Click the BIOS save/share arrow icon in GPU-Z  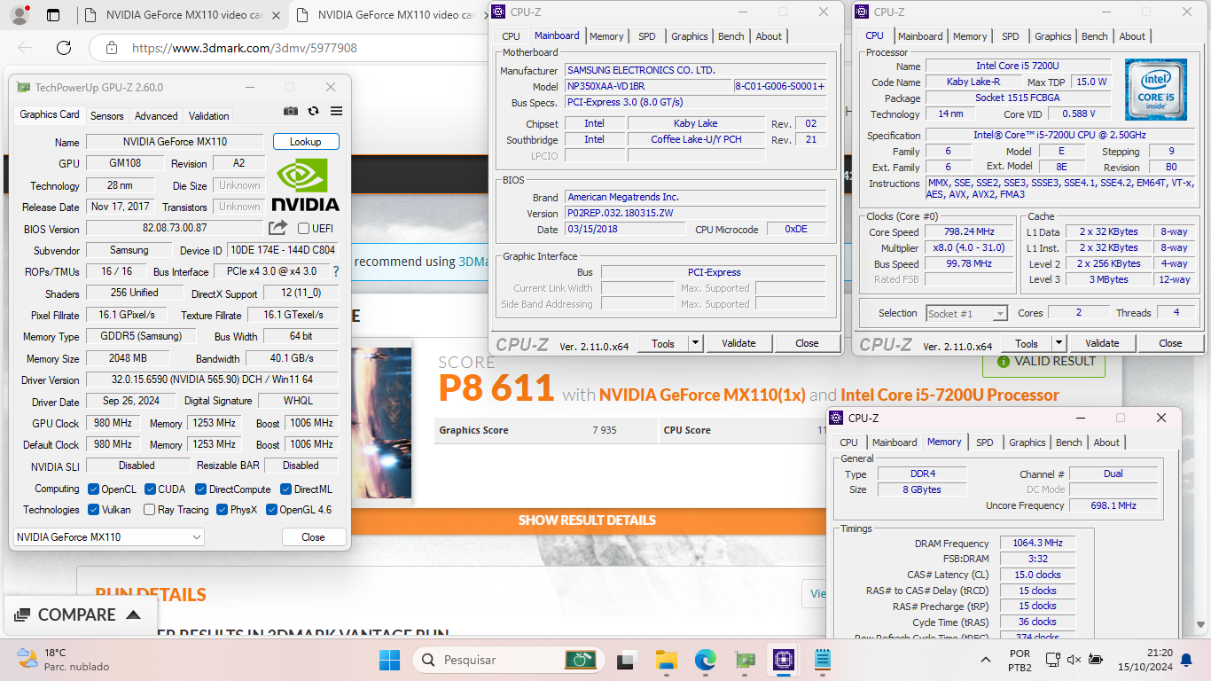(278, 228)
